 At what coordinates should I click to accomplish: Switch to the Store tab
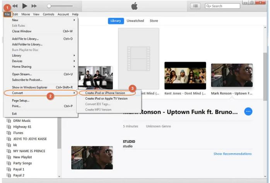[154, 21]
